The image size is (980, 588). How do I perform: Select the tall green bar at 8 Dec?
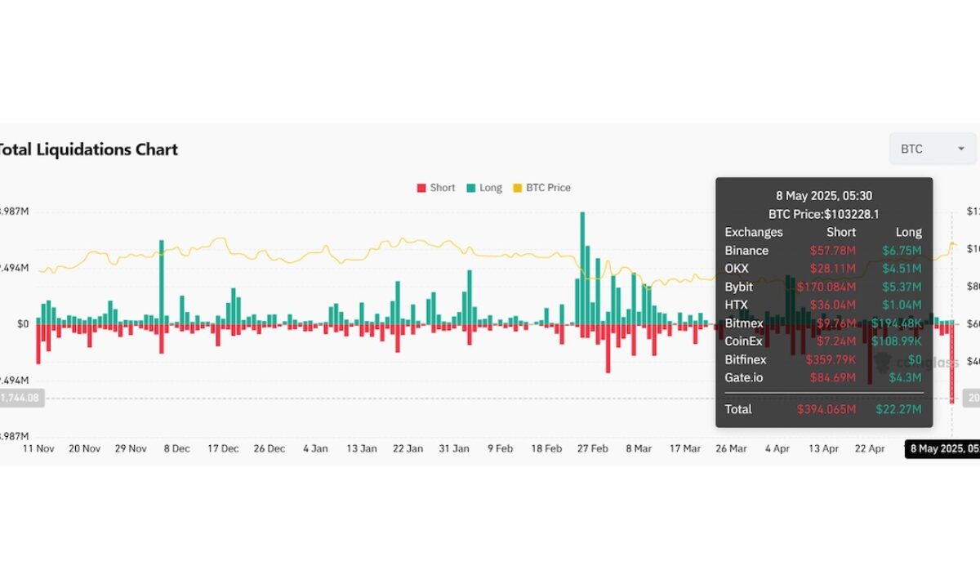(162, 282)
